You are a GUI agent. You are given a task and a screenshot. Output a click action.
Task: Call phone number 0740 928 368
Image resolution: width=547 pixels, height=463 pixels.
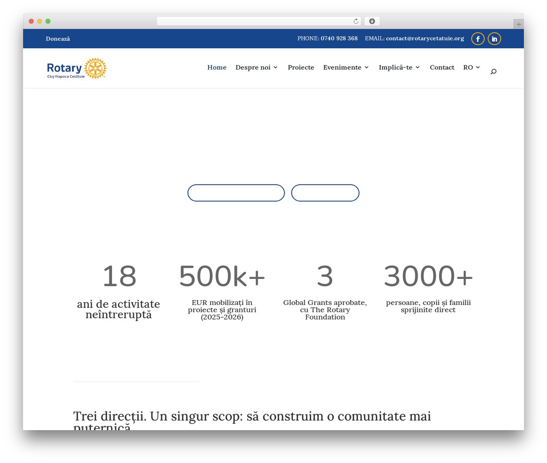339,38
